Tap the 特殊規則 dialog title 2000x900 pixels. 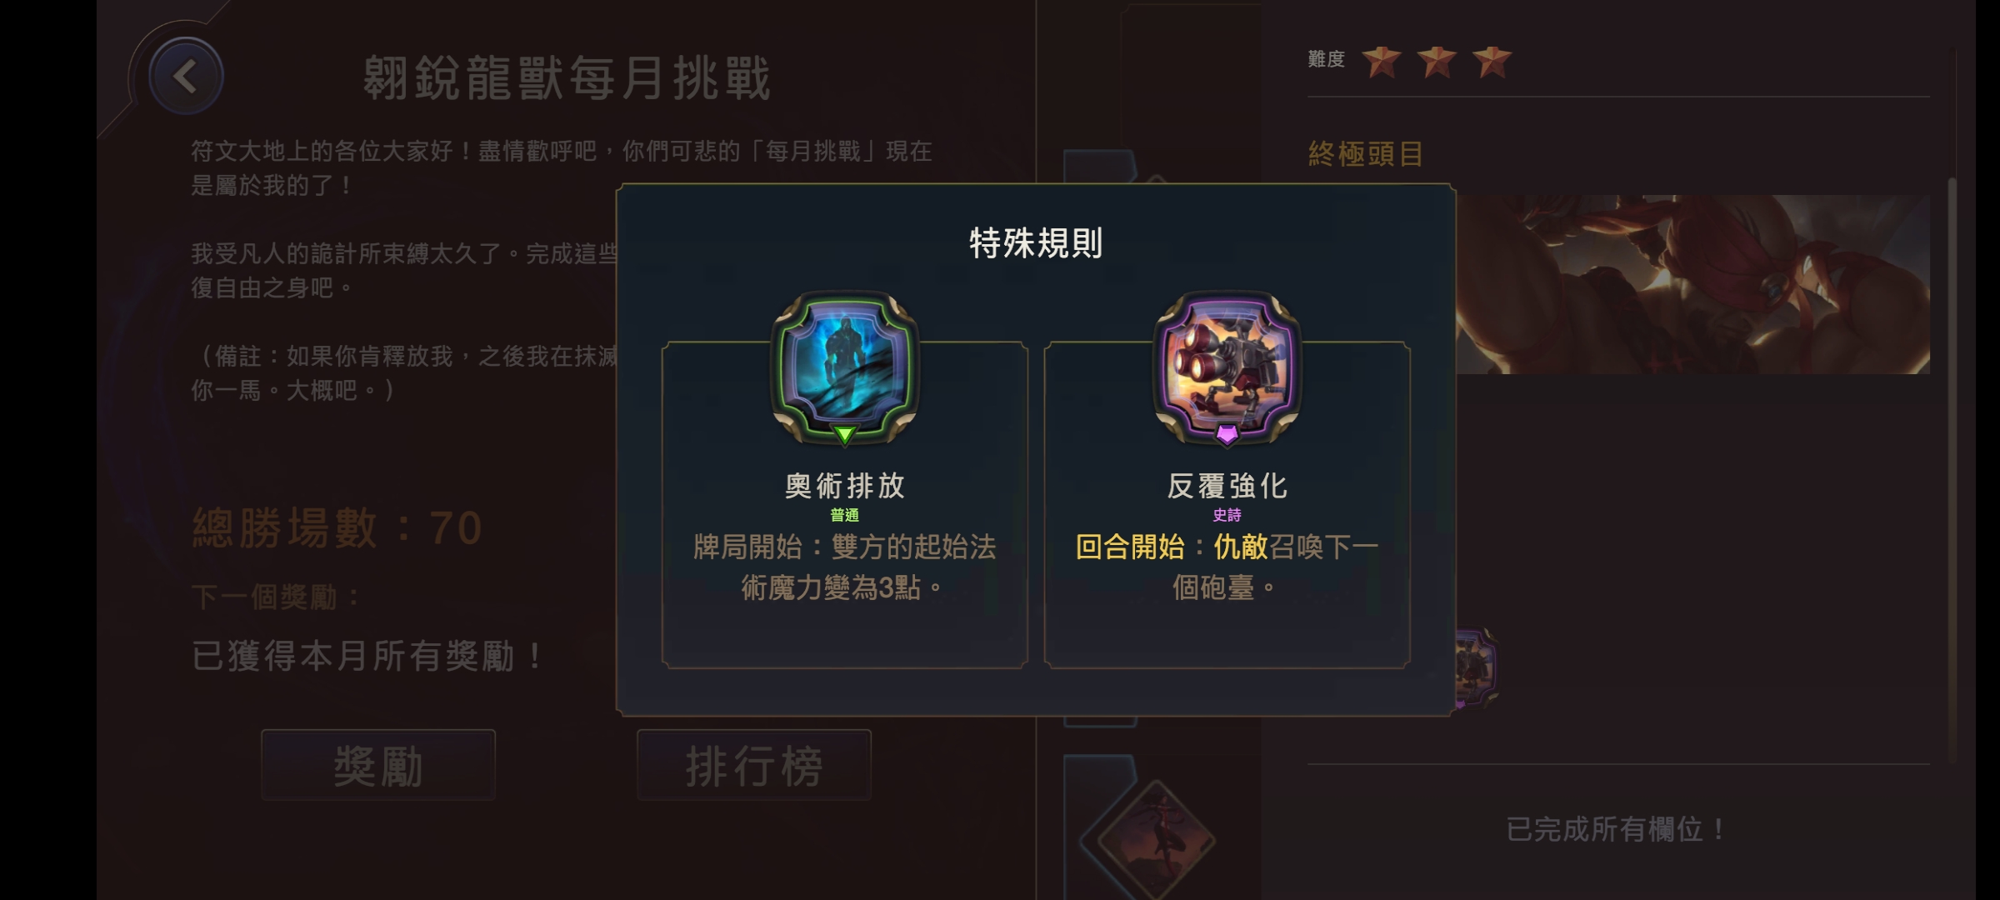(1036, 243)
